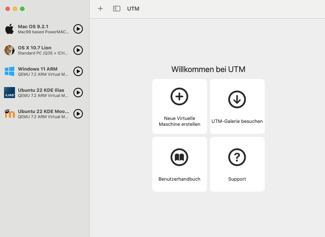
Task: Click the Support label
Action: 237,179
